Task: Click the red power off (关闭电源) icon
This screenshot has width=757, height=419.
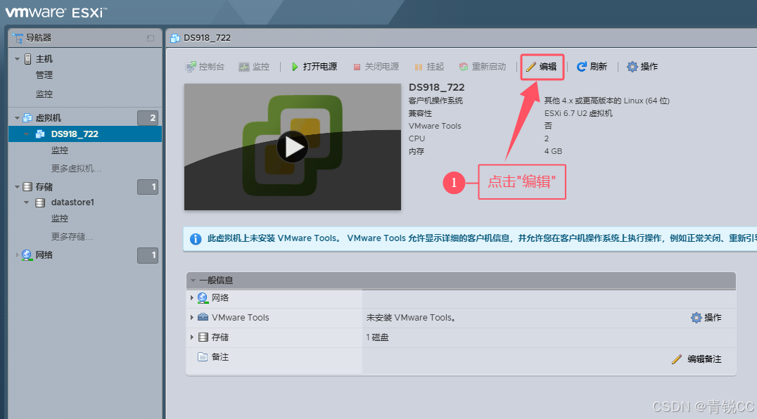Action: tap(357, 67)
